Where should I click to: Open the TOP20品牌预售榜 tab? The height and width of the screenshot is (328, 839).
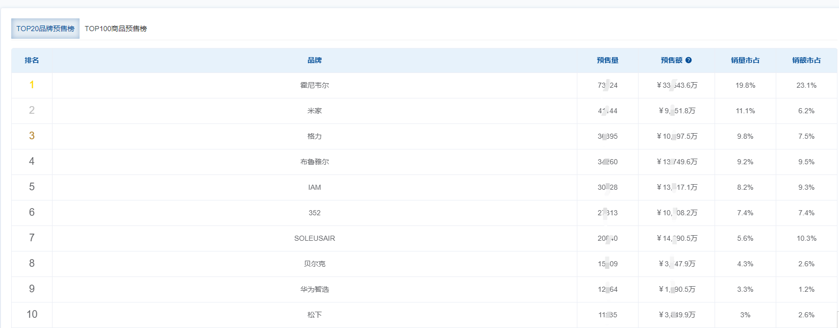coord(45,29)
